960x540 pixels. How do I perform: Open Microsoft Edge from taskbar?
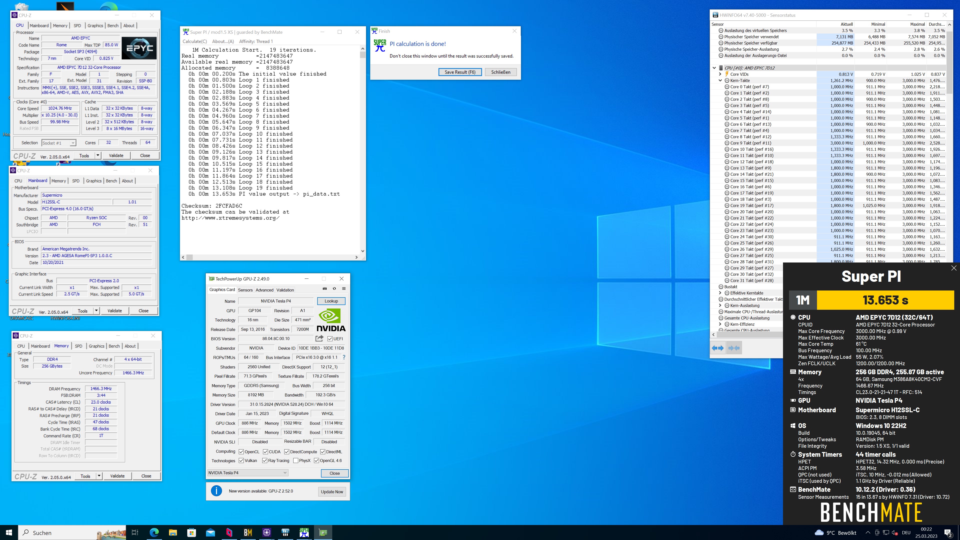point(154,532)
